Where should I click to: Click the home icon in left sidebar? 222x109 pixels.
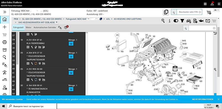click(x=5, y=19)
